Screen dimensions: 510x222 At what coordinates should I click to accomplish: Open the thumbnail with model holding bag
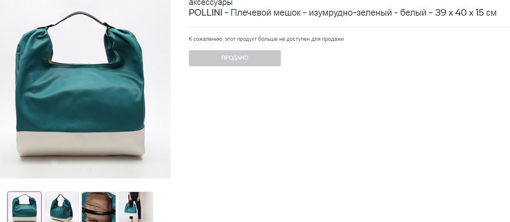(x=136, y=207)
